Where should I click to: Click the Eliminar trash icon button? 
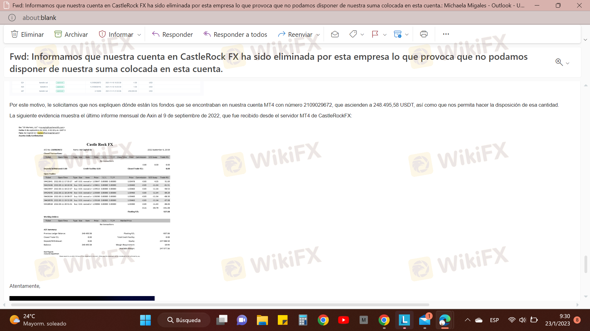[x=27, y=34]
